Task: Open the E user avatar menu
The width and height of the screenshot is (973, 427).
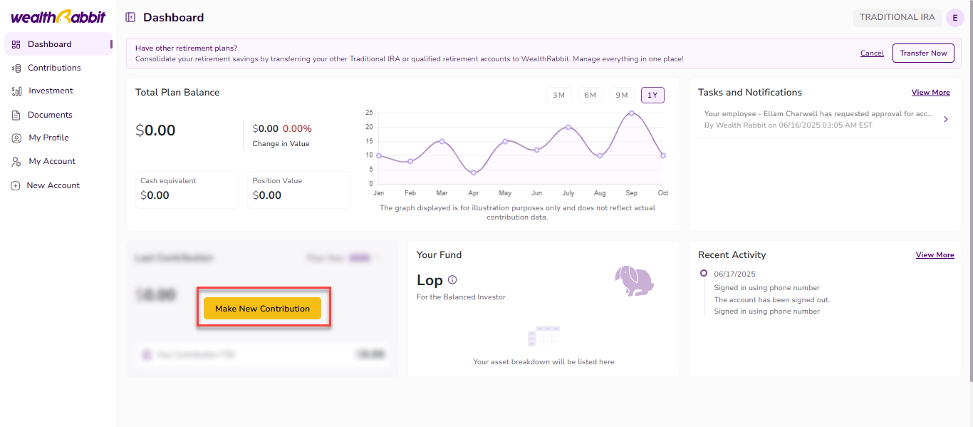Action: pos(954,18)
